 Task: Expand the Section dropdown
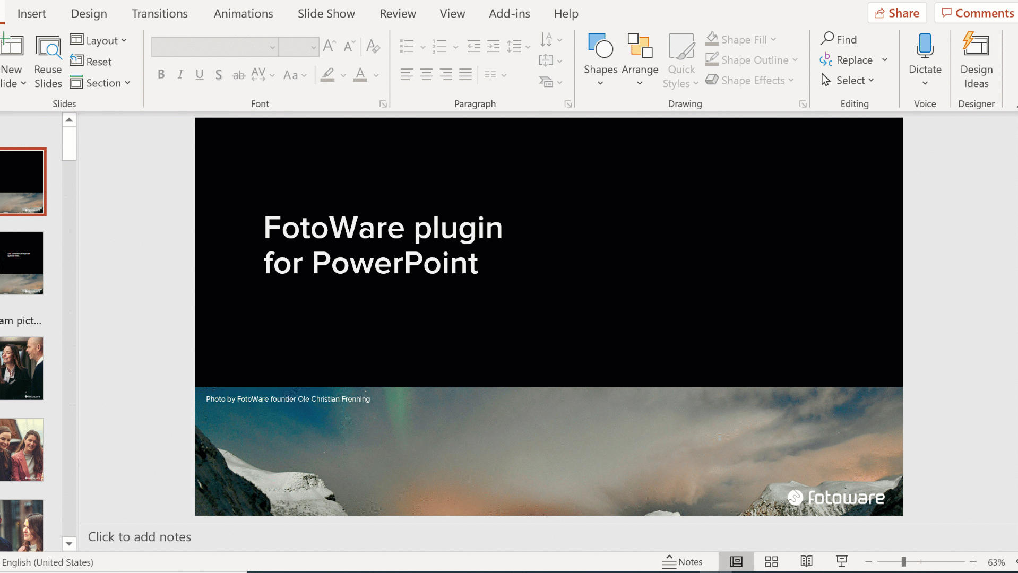100,83
